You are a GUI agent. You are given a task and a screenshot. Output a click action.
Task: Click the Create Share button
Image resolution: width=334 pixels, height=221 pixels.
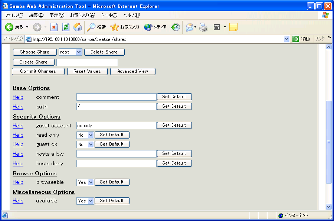[x=34, y=62]
